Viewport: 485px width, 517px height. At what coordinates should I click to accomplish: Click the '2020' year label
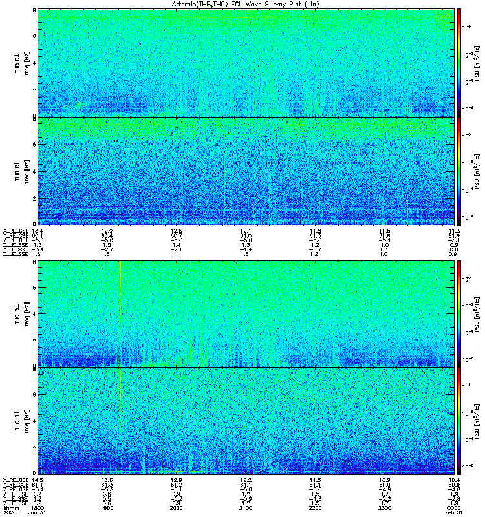10,512
